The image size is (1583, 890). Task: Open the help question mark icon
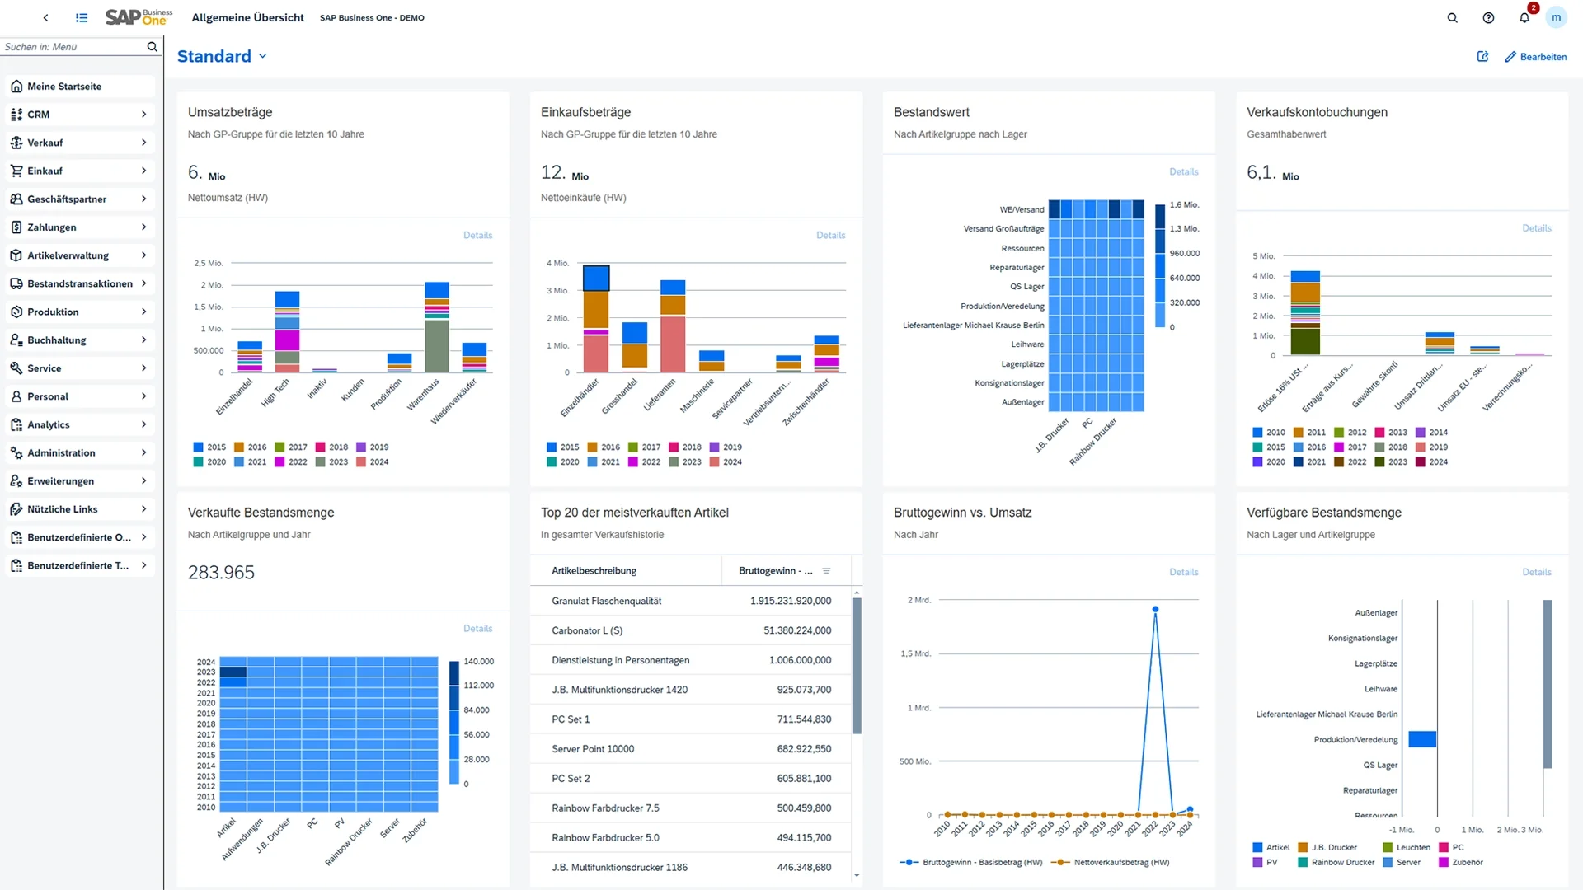1488,17
